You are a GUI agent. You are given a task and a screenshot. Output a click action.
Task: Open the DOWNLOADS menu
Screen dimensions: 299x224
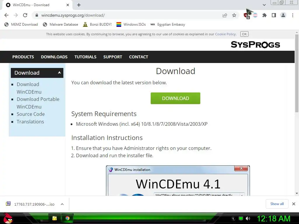[x=54, y=57]
